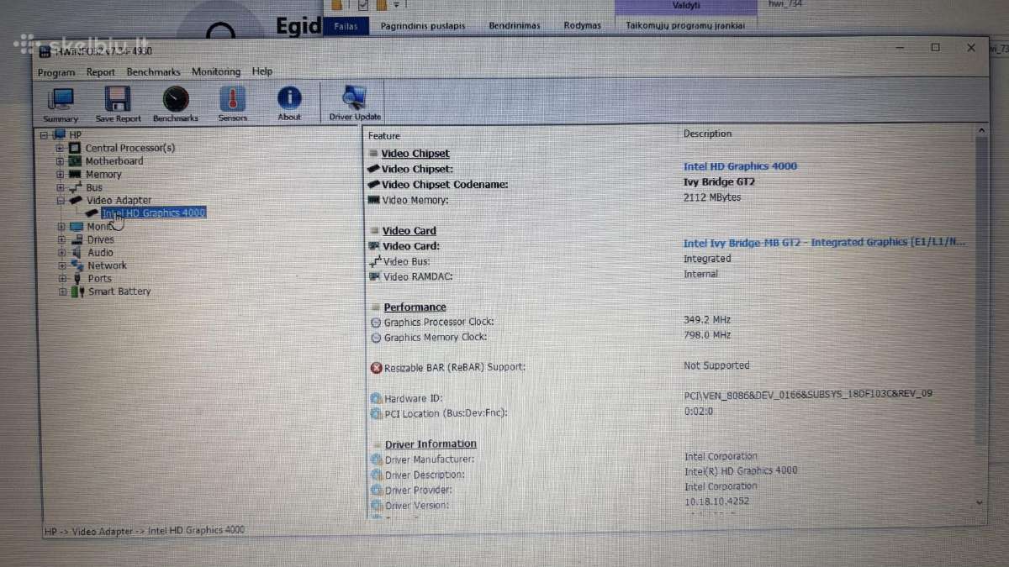The height and width of the screenshot is (567, 1009).
Task: Open the Rodymas tab in background window
Action: (583, 25)
